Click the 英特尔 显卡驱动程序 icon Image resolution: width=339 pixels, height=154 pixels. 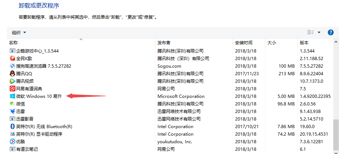click(13, 134)
